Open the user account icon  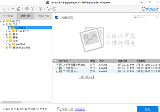(54, 9)
